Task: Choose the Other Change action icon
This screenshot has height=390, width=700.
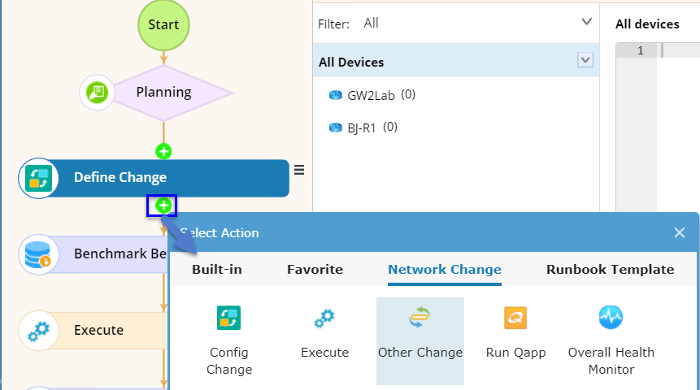Action: tap(420, 318)
